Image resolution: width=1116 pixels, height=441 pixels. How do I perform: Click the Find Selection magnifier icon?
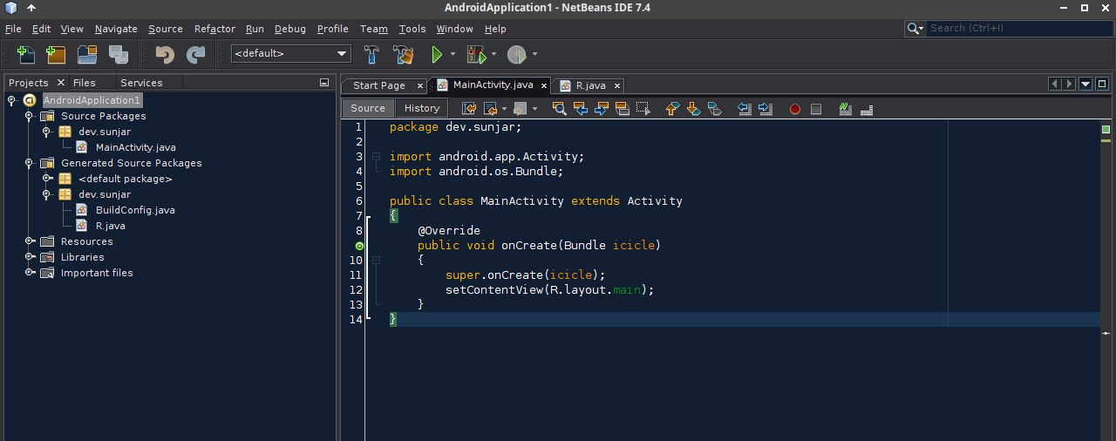[559, 109]
